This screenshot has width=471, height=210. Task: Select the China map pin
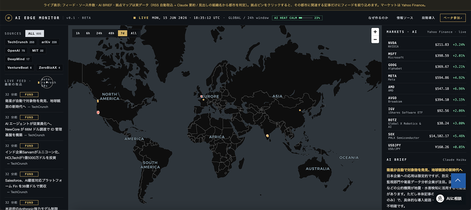tap(300, 110)
